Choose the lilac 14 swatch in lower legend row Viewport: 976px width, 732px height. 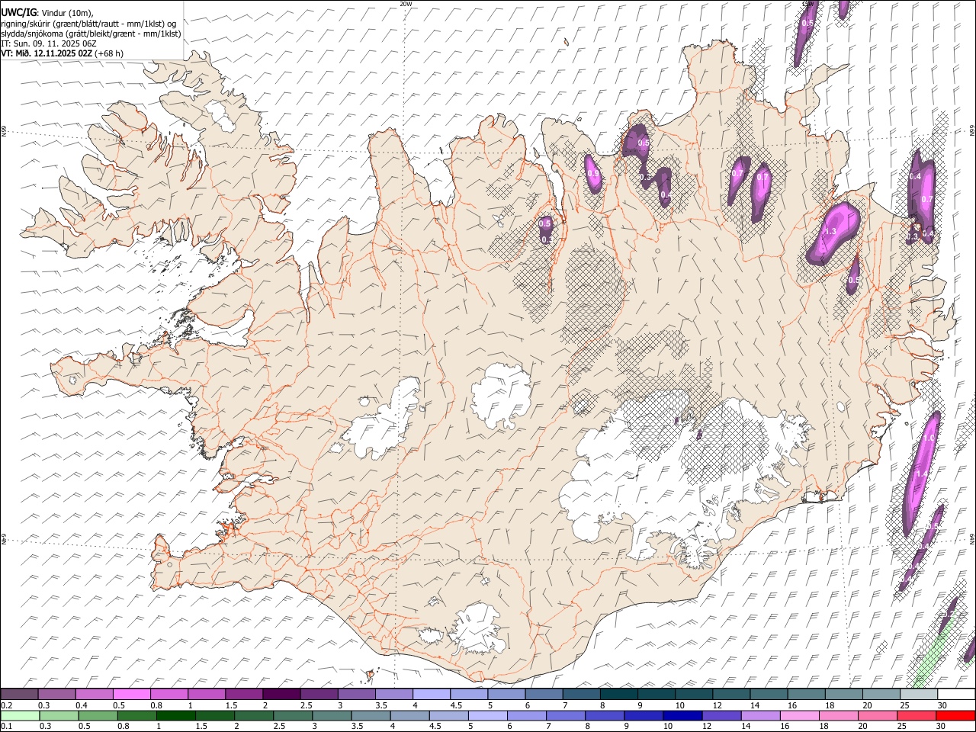click(x=760, y=715)
